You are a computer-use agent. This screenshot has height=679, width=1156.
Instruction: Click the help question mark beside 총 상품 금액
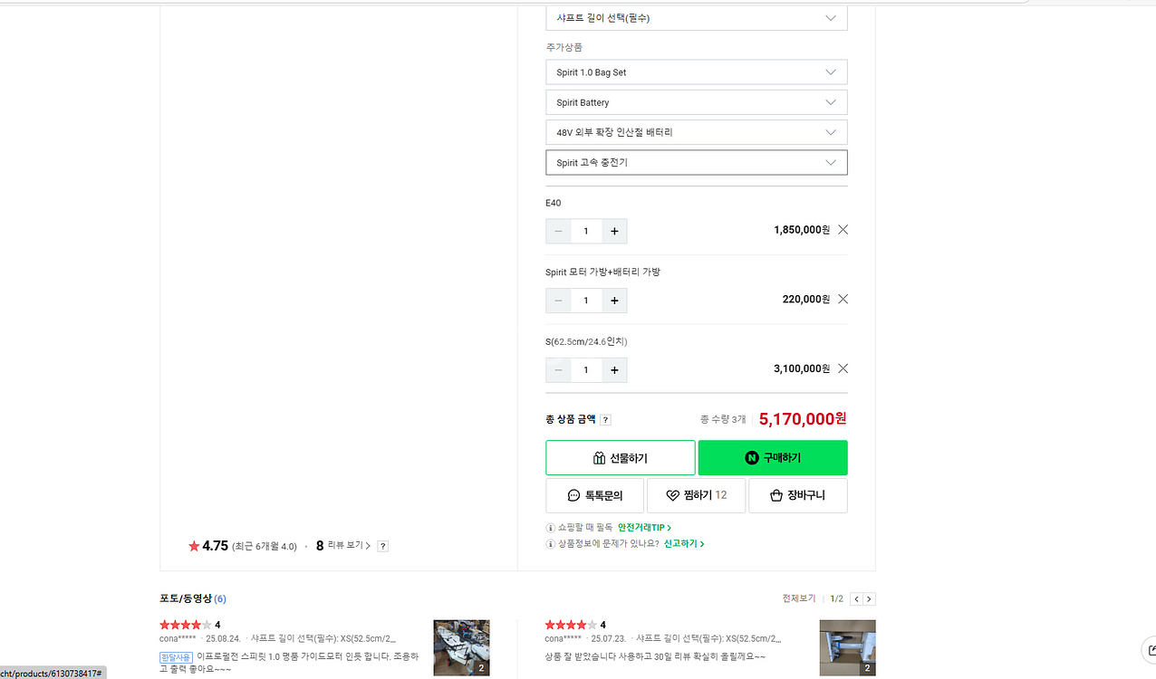605,419
